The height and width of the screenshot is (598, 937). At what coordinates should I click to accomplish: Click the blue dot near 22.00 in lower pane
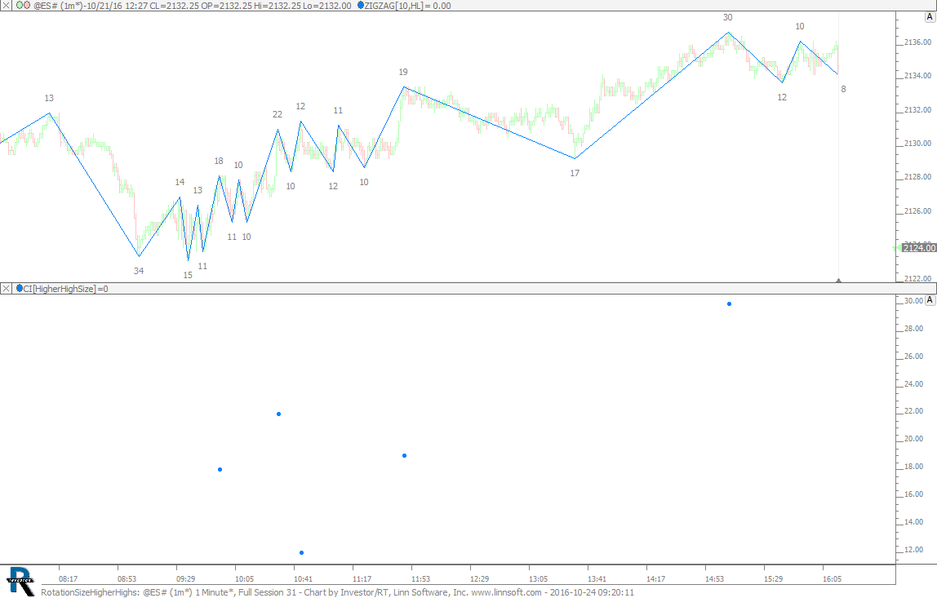click(x=278, y=414)
